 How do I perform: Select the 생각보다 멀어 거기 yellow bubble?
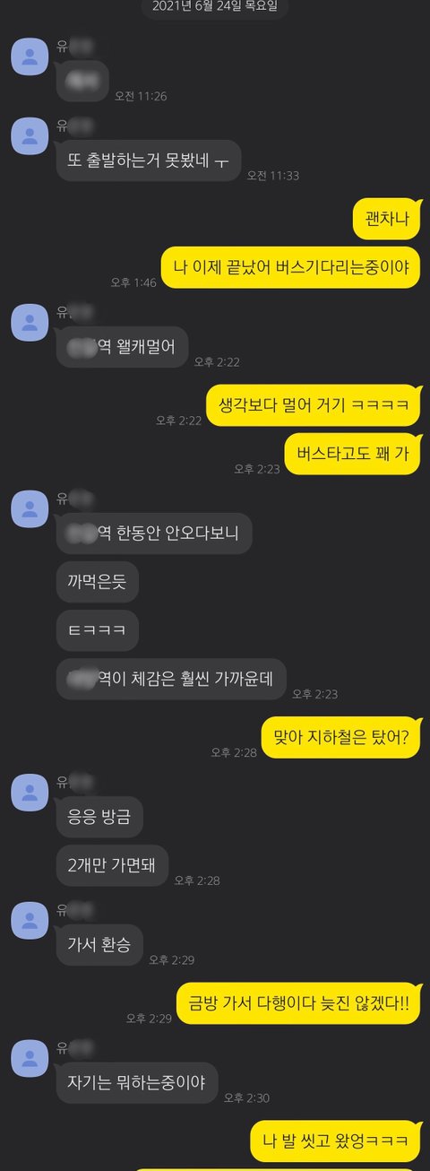pyautogui.click(x=314, y=405)
